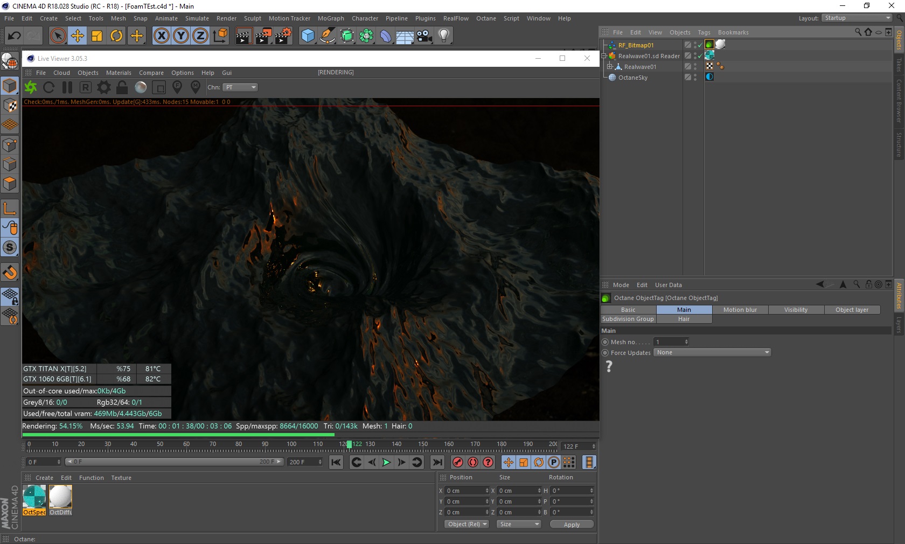Screen dimensions: 905x544
Task: Select the Rotate tool in top toolbar
Action: (116, 36)
